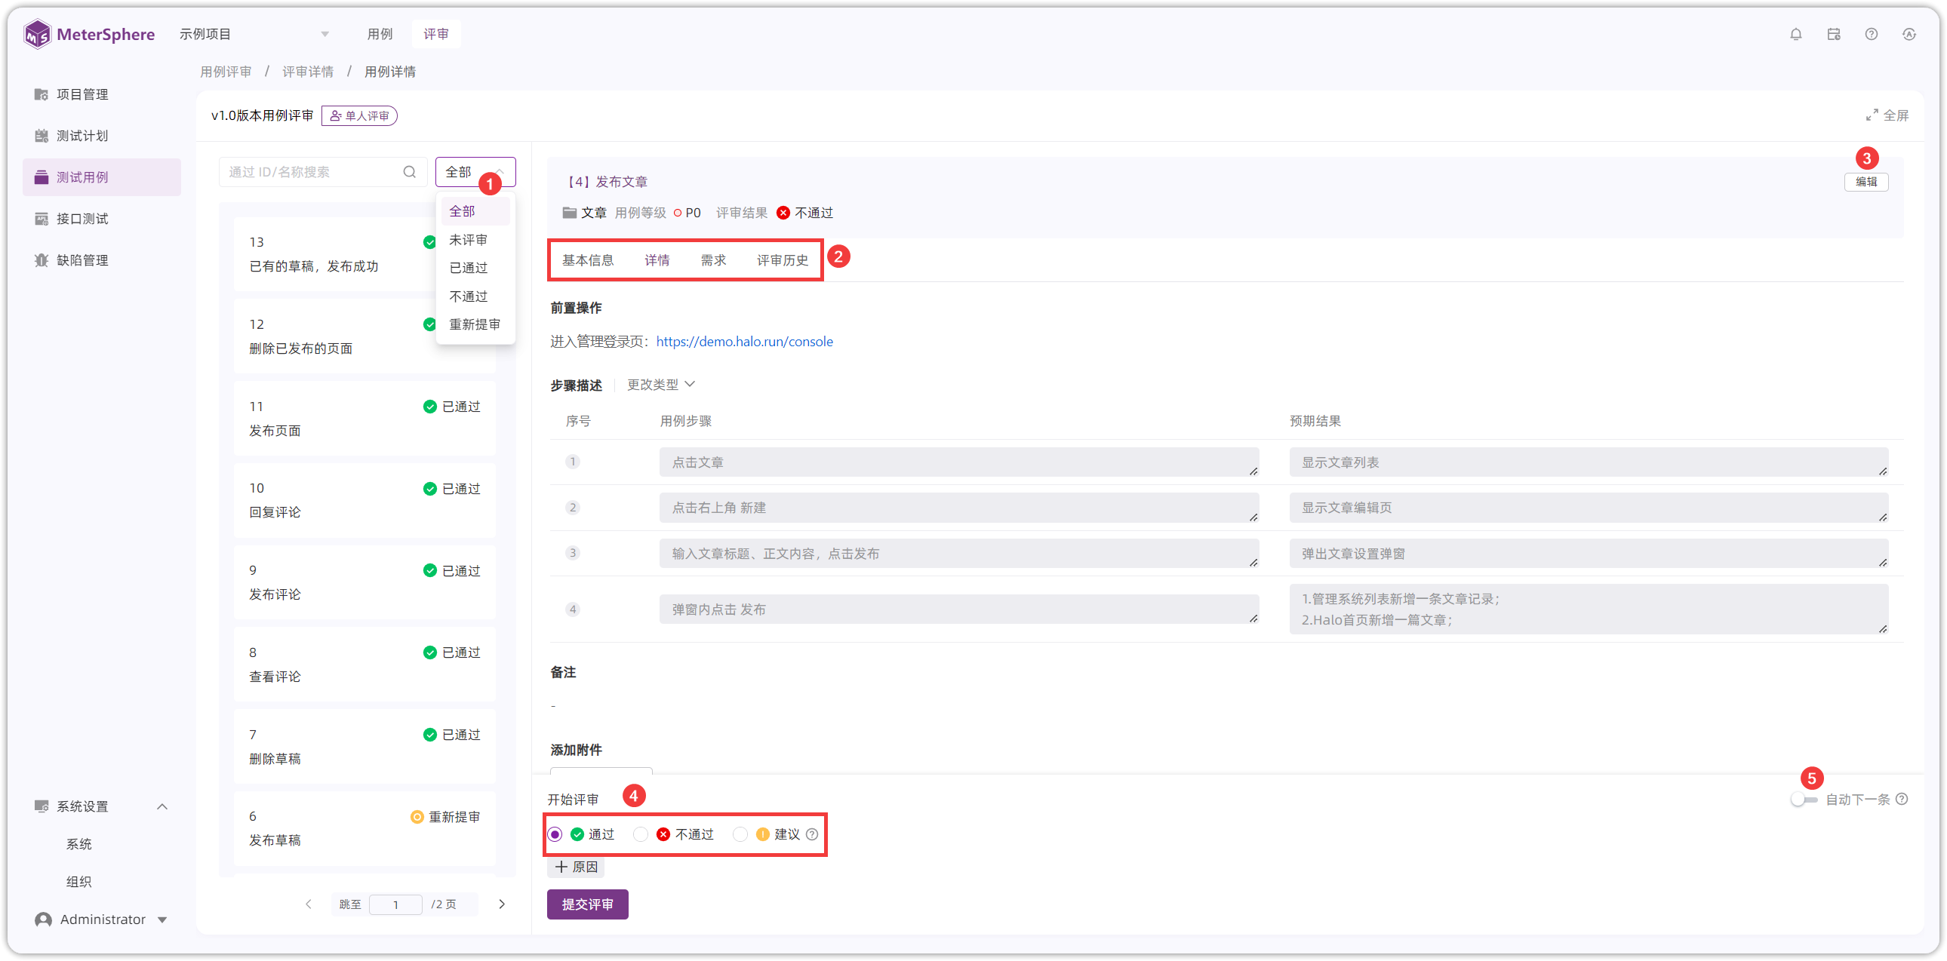Collapse the 全部 status filter dropdown
This screenshot has width=1947, height=961.
(x=475, y=171)
